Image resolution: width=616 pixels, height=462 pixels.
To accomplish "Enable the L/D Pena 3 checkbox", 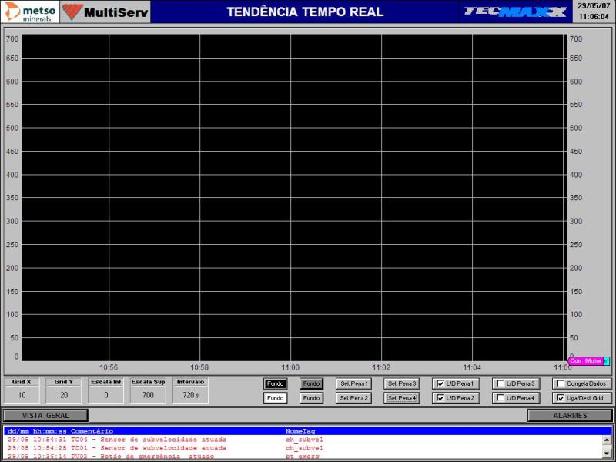I will (x=500, y=383).
